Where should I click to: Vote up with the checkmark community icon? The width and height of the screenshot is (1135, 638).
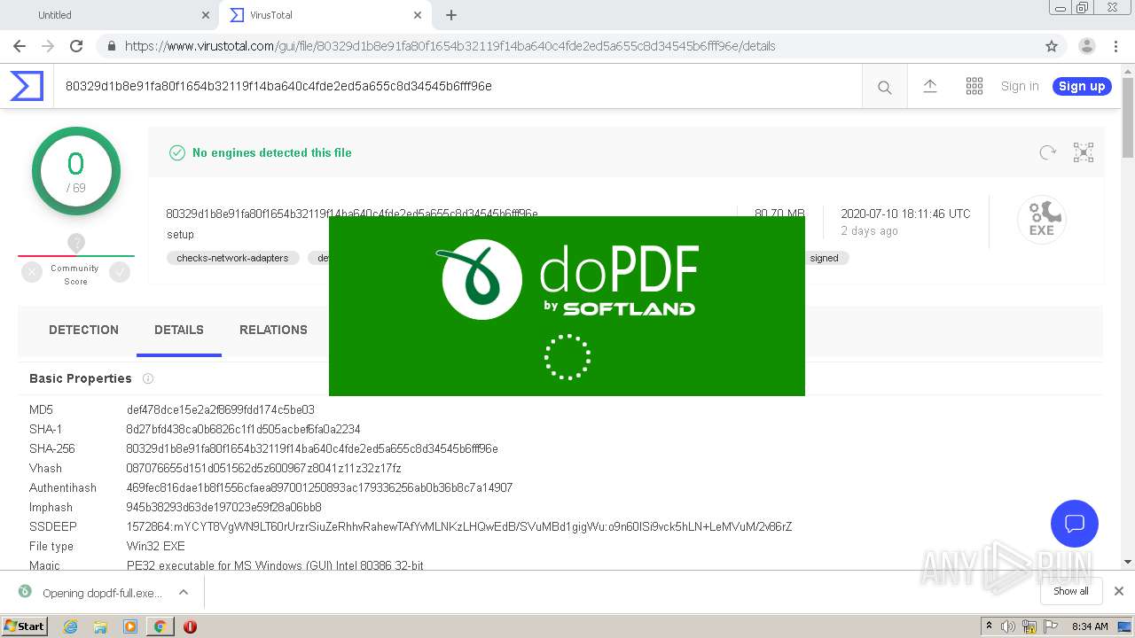(120, 273)
